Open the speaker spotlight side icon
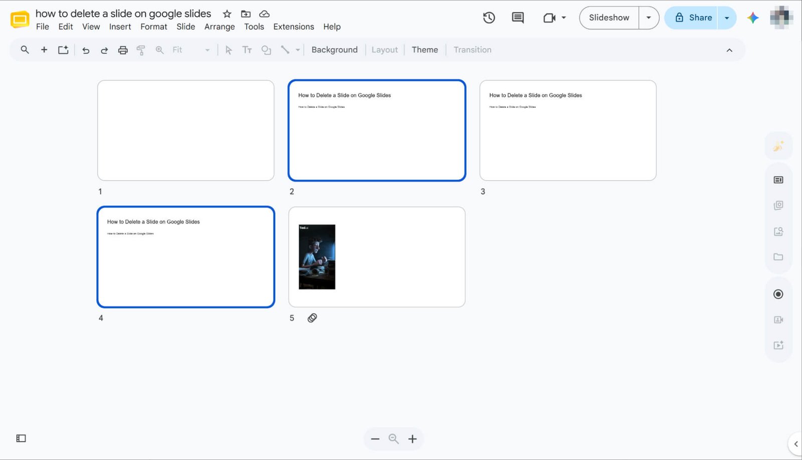This screenshot has height=460, width=802. [x=778, y=320]
